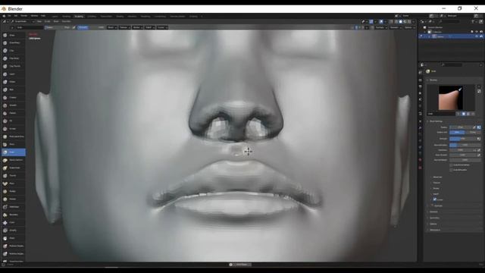Select the Rotate brush tool
The height and width of the screenshot is (273, 485).
pos(13,199)
